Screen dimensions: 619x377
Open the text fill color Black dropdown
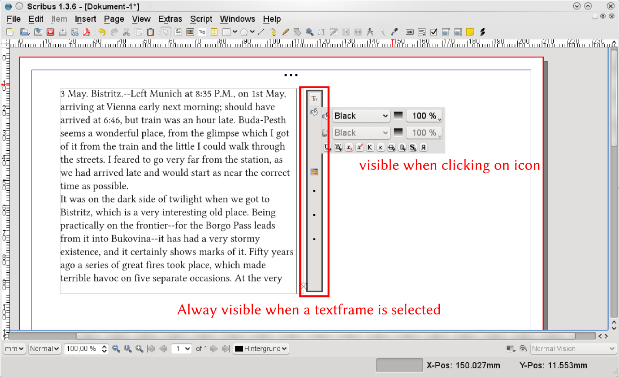[361, 116]
